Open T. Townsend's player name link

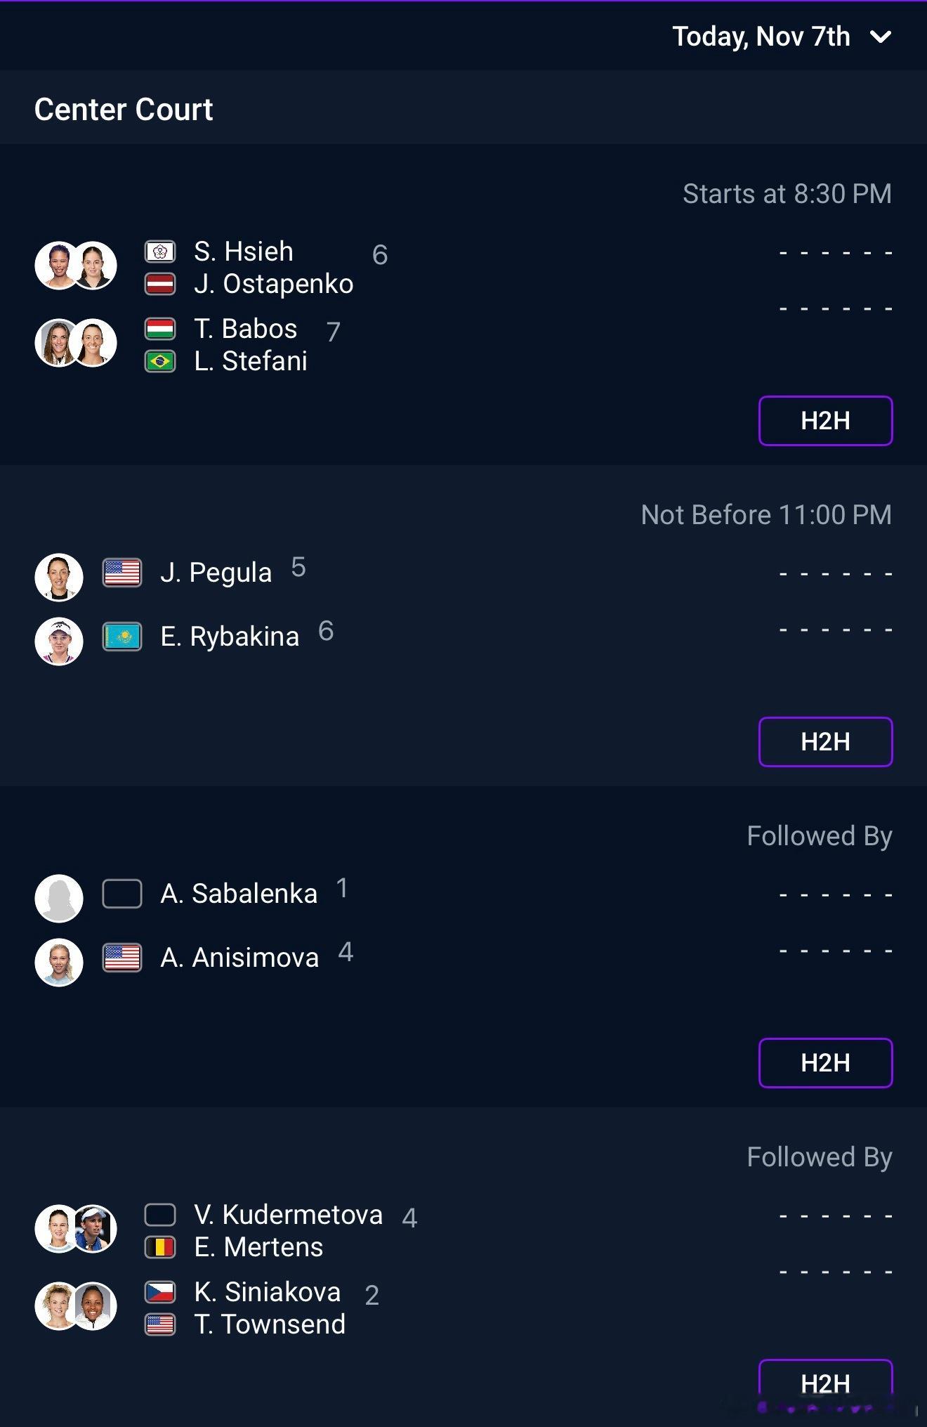click(270, 1324)
